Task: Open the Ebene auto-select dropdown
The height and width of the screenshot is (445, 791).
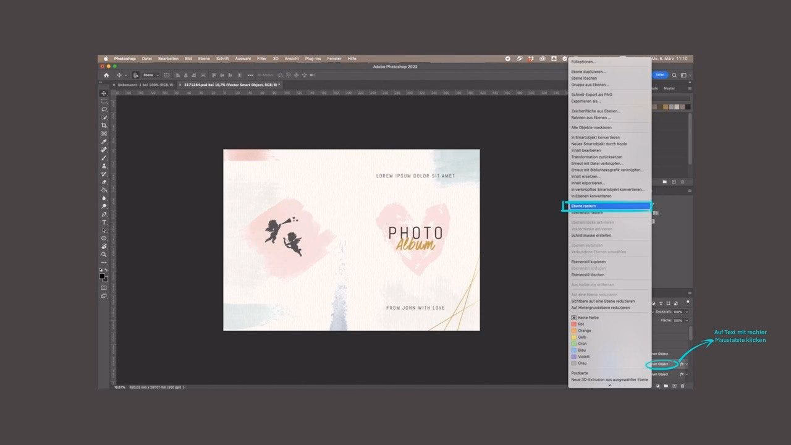Action: (x=151, y=75)
